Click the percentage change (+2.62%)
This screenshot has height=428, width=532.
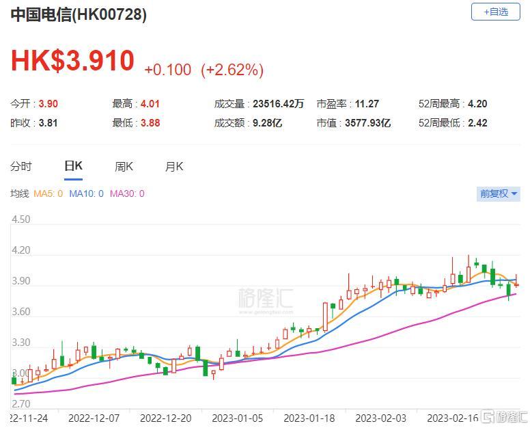(x=232, y=70)
